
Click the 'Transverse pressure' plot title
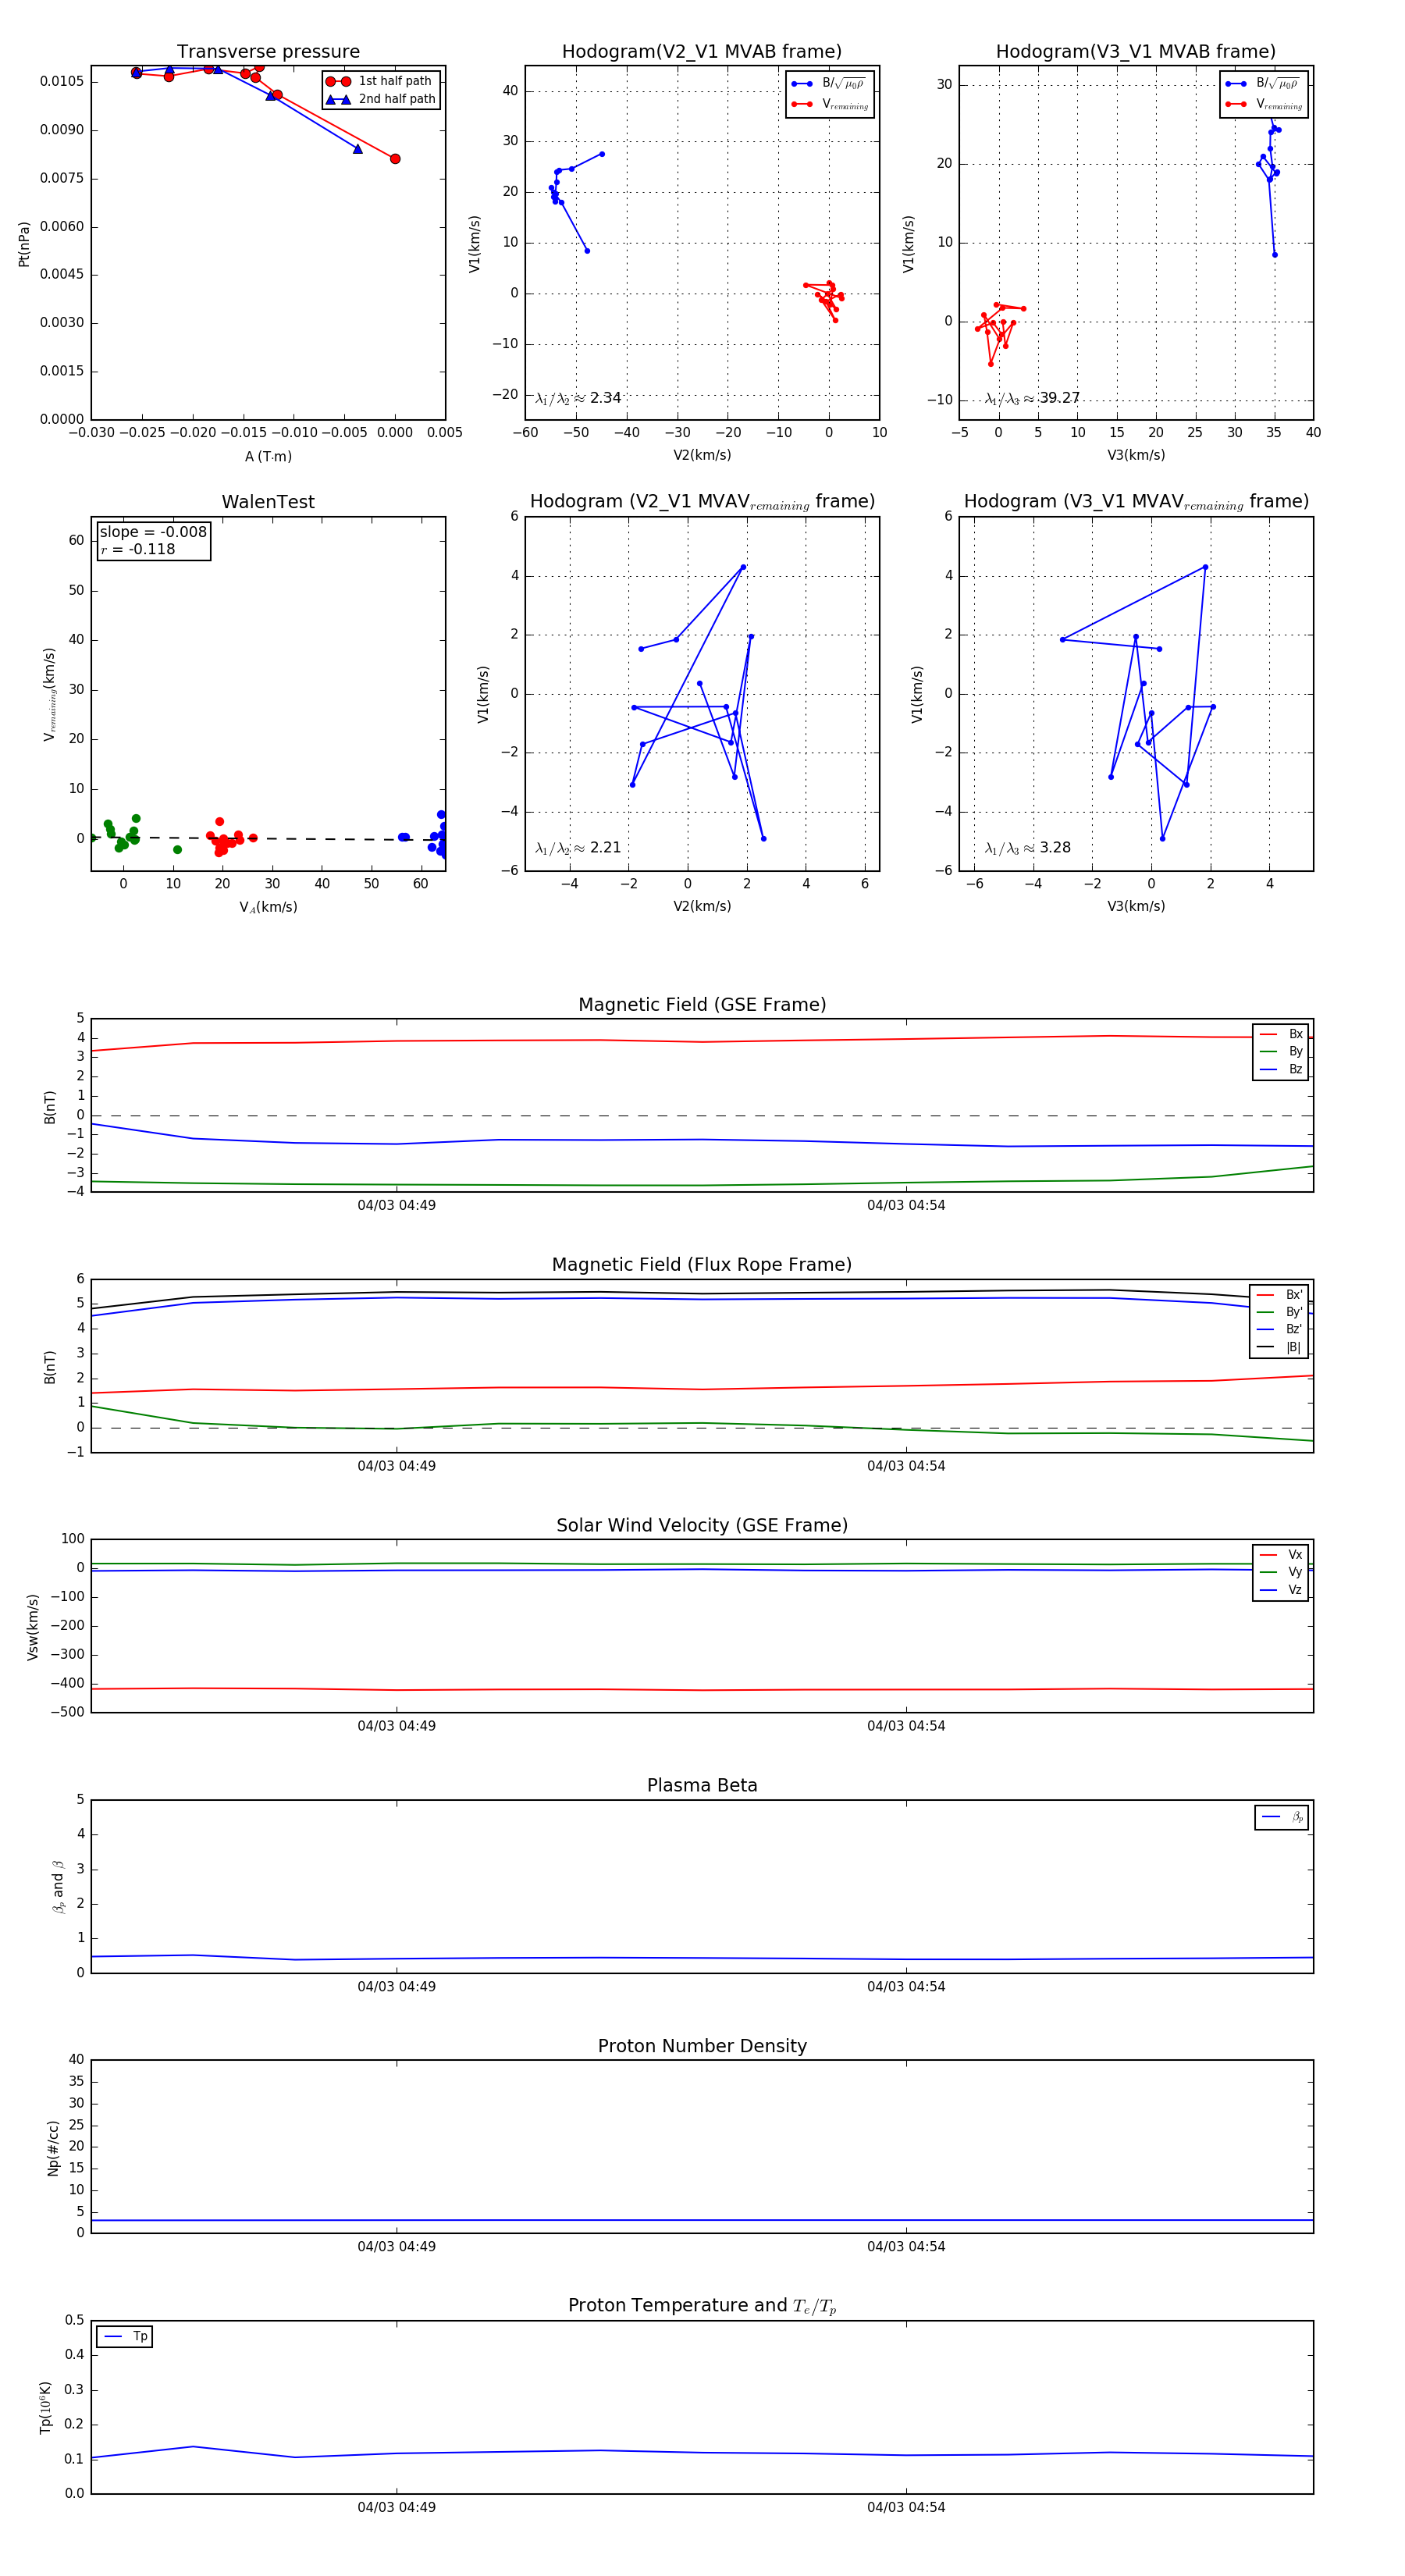pos(268,52)
